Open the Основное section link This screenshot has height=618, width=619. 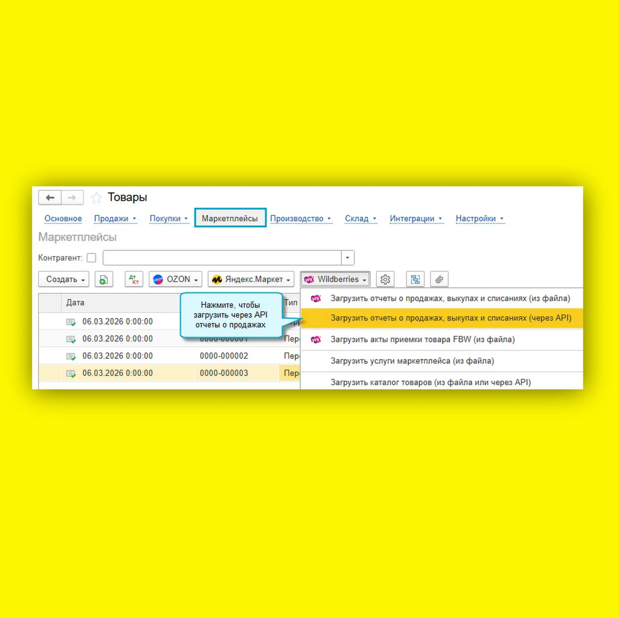(63, 219)
